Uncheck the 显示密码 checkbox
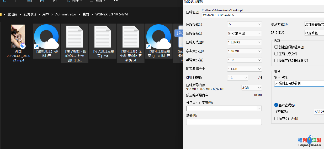The height and width of the screenshot is (149, 324). tap(276, 105)
